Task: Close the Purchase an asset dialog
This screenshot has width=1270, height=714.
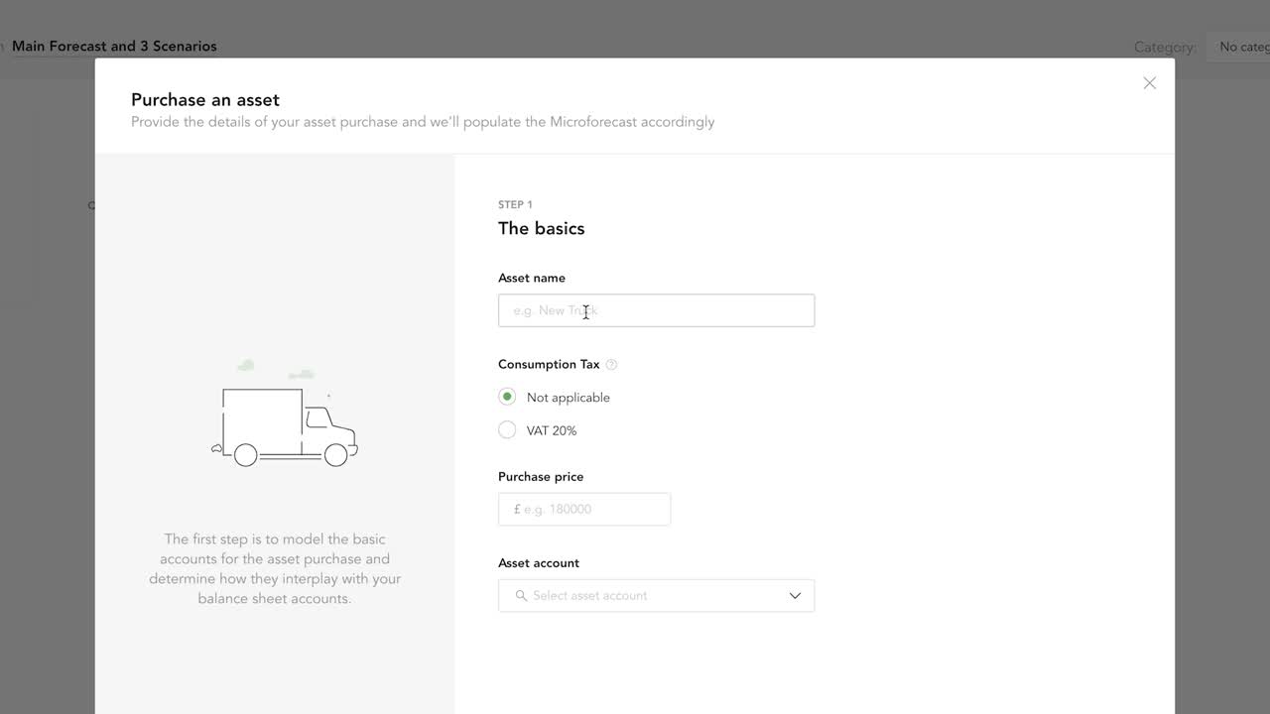Action: (x=1149, y=82)
